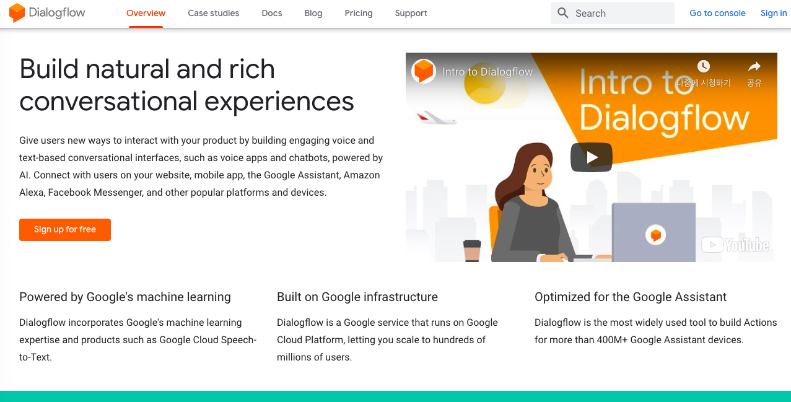Click heading Powered by Google's machine learning
This screenshot has width=791, height=402.
coord(125,297)
